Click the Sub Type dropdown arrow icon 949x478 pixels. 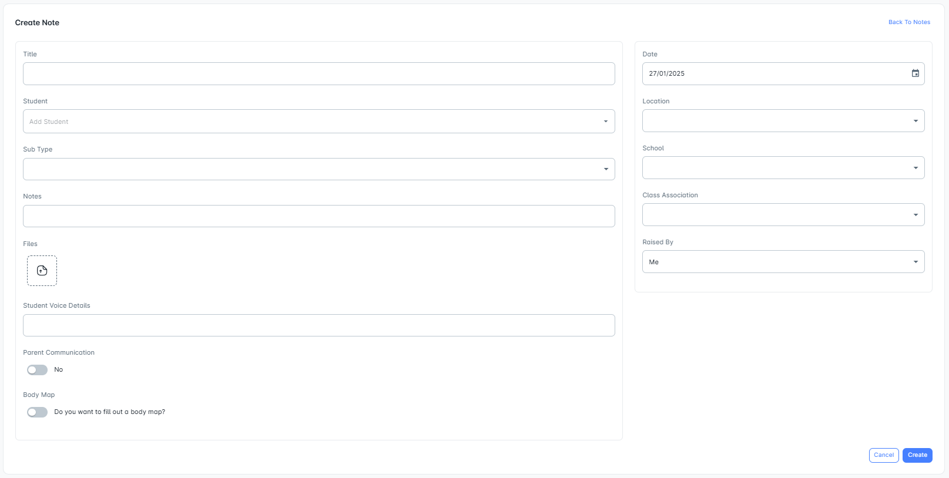[x=606, y=169]
